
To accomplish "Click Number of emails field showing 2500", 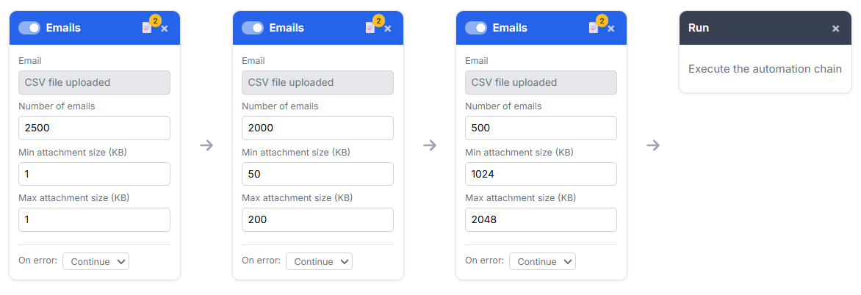I will click(94, 128).
